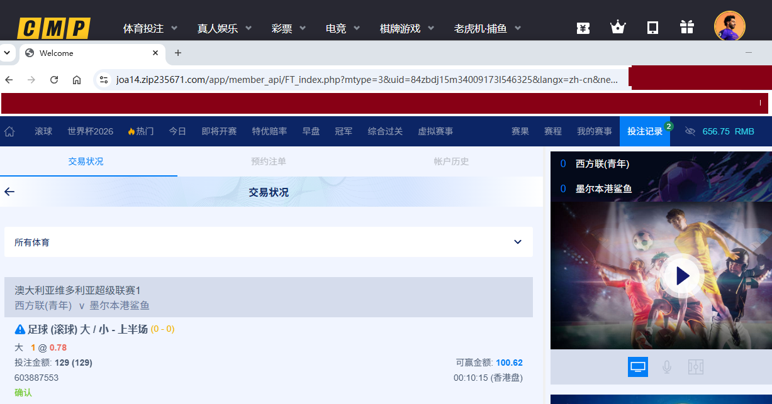Expand the 老虎机·捕鱼 menu
The width and height of the screenshot is (772, 404).
(x=488, y=28)
